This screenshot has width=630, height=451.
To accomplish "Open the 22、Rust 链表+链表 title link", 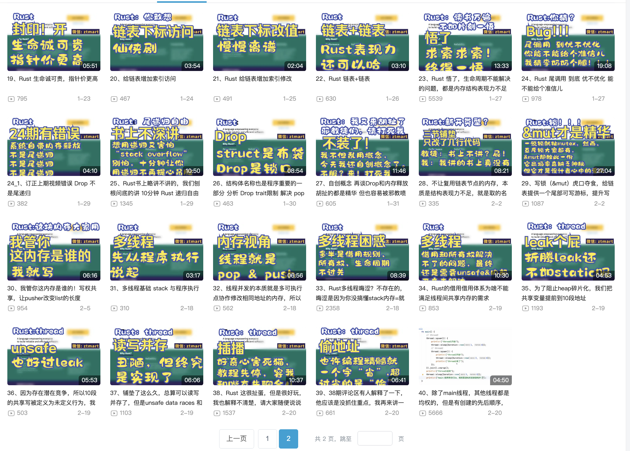I will pyautogui.click(x=343, y=79).
